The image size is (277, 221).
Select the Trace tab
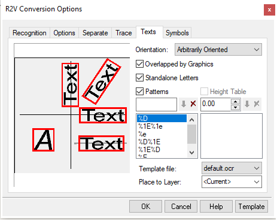tap(124, 33)
